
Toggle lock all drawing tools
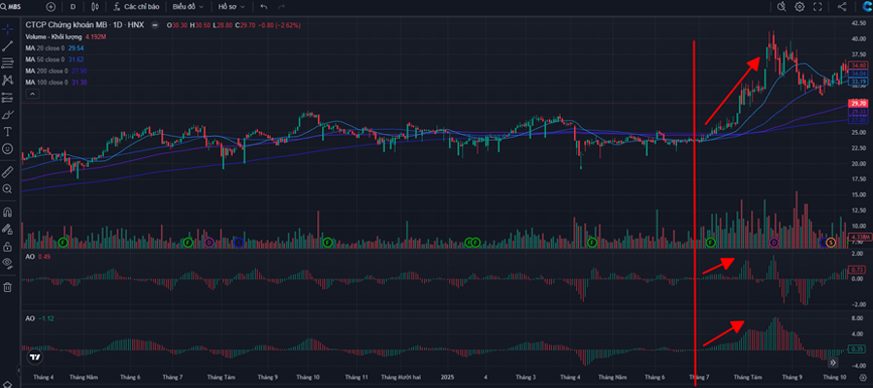7,246
